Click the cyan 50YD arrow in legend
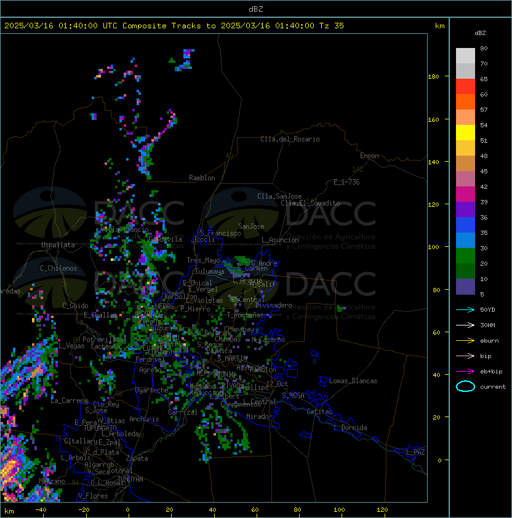This screenshot has height=518, width=512. pyautogui.click(x=465, y=310)
